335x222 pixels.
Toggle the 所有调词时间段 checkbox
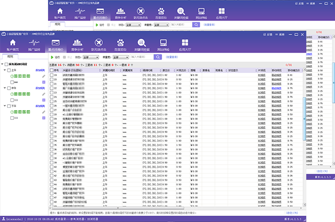(6, 64)
